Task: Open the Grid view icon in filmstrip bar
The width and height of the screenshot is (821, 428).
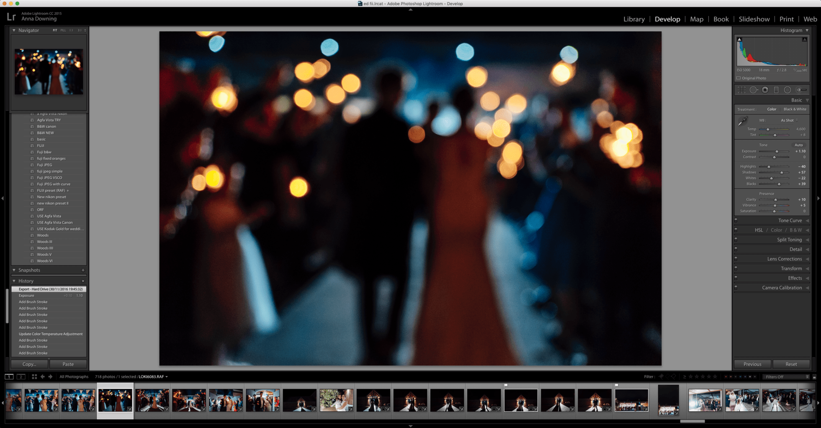Action: tap(34, 377)
